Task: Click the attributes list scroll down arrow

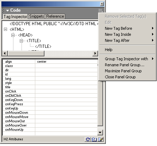Action: (x=100, y=133)
